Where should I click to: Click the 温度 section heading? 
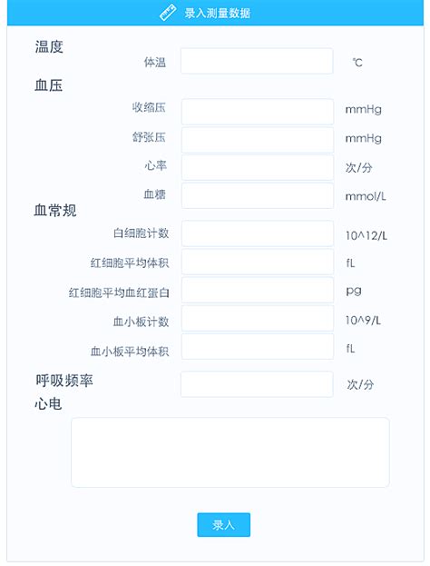point(49,47)
